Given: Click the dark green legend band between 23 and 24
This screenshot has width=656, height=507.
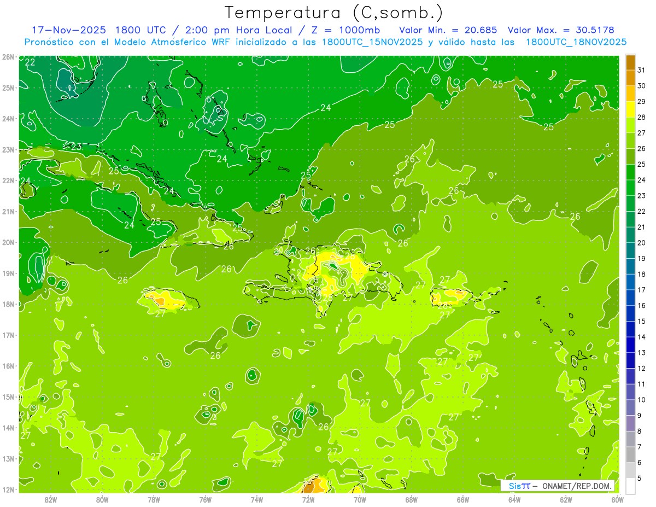Looking at the screenshot, I should coord(631,188).
